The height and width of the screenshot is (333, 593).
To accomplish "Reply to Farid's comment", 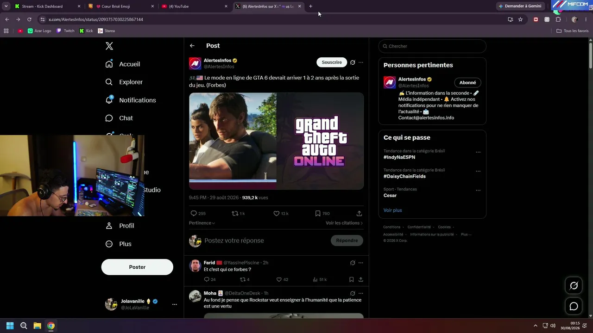I will pyautogui.click(x=210, y=279).
